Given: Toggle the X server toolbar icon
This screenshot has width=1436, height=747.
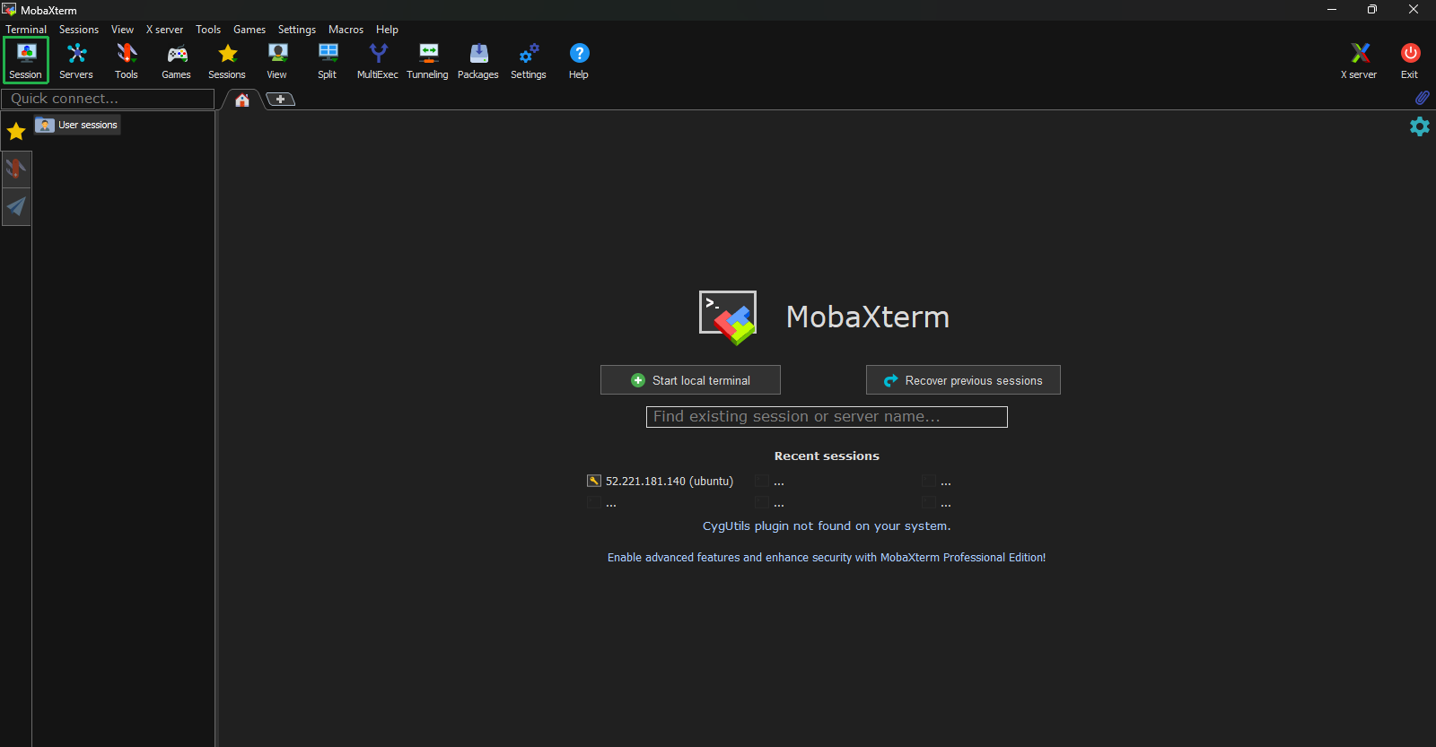Looking at the screenshot, I should click(x=1360, y=61).
